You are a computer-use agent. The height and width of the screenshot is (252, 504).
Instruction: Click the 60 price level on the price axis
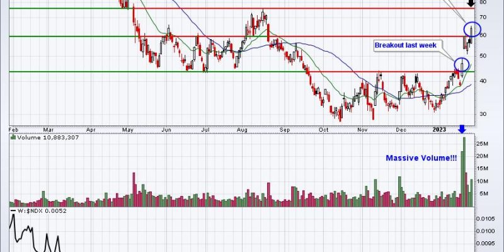click(483, 35)
